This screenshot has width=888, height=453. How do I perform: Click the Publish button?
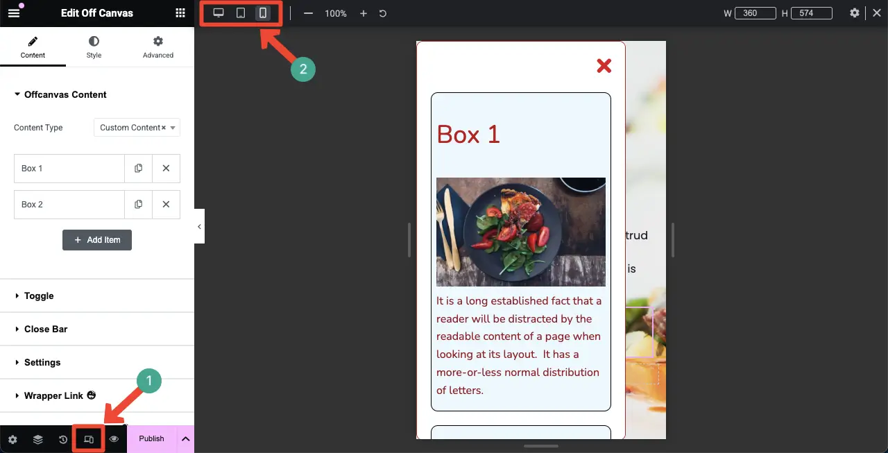[151, 439]
